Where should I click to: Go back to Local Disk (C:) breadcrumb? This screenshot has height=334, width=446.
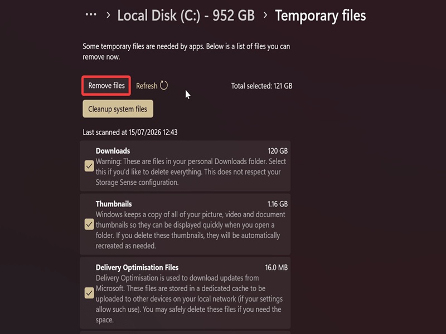click(x=186, y=16)
